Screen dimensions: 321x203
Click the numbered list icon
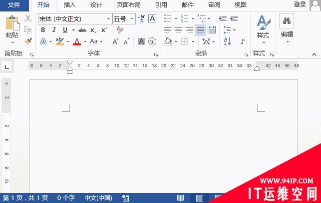(184, 18)
